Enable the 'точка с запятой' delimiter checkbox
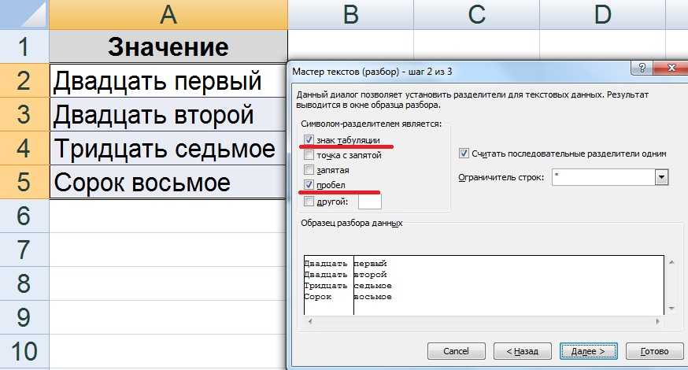688x370 pixels. [x=309, y=155]
